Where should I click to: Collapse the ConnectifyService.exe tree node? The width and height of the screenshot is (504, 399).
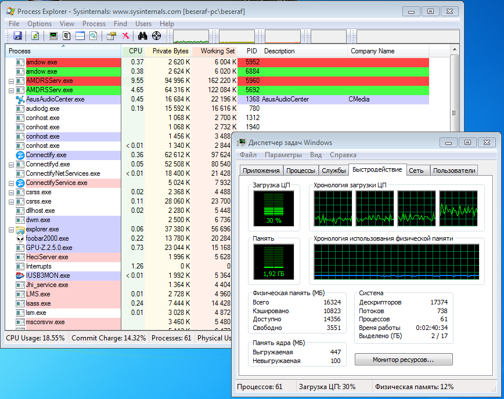click(11, 183)
